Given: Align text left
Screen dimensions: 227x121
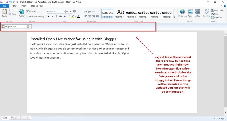Looking at the screenshot, I should (x=86, y=16).
